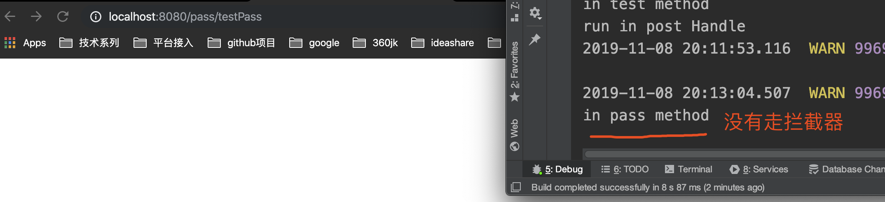The image size is (885, 202).
Task: Open tool windows quick access icon
Action: tap(515, 187)
